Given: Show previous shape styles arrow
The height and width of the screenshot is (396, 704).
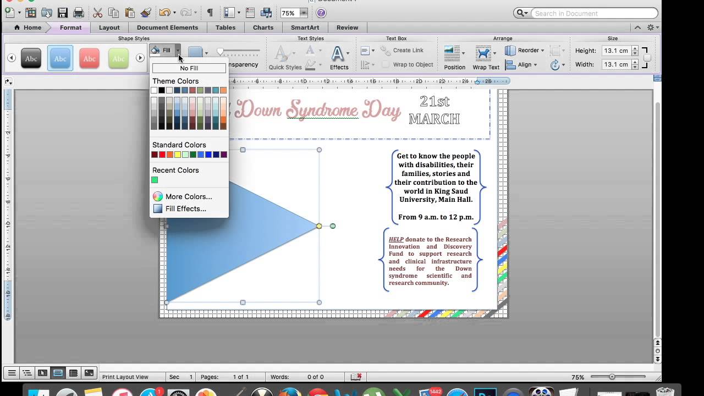Looking at the screenshot, I should tap(11, 58).
